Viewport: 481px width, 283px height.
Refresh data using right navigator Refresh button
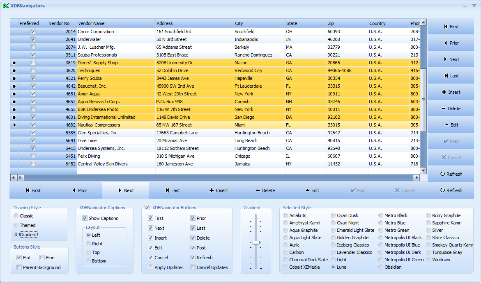(451, 174)
